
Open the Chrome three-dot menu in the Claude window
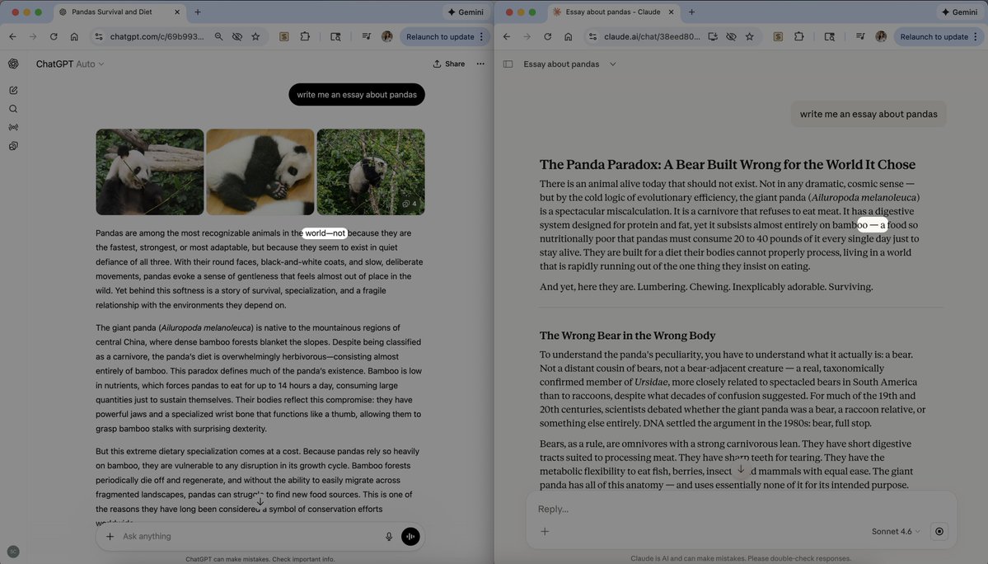click(976, 36)
